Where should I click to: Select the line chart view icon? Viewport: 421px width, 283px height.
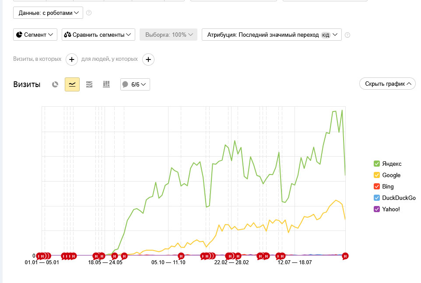tap(72, 84)
